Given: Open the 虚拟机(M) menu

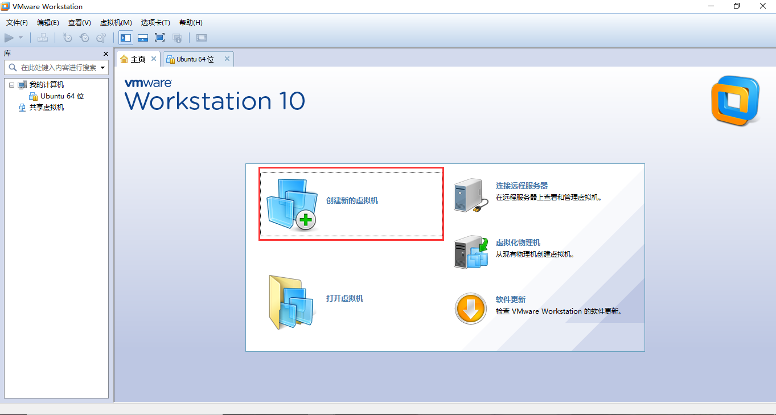Looking at the screenshot, I should coord(116,23).
